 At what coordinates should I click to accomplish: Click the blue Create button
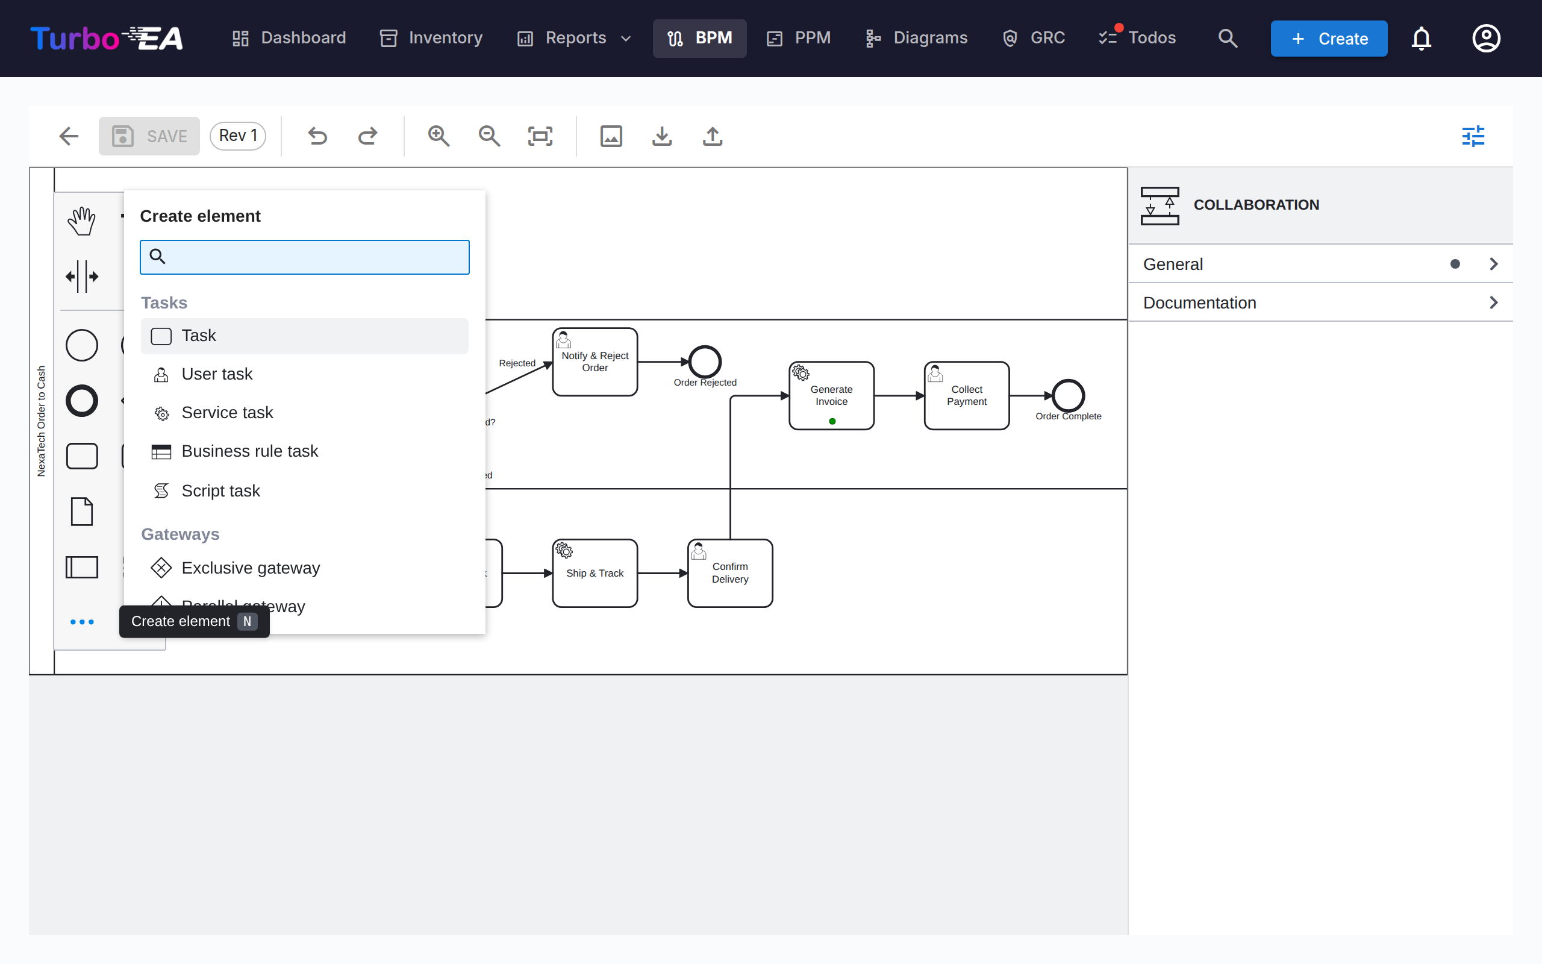tap(1329, 38)
